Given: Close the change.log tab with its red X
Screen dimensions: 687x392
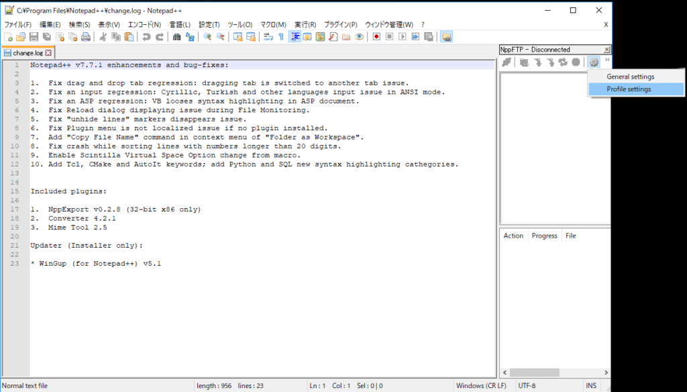Looking at the screenshot, I should coord(48,53).
